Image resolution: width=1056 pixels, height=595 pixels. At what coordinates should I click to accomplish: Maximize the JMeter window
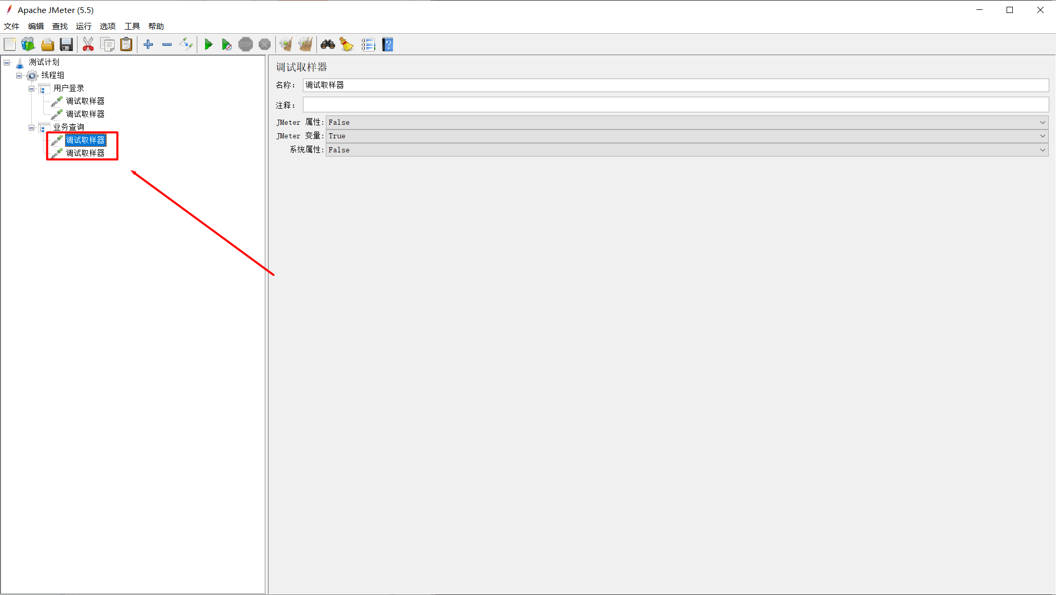point(1010,10)
